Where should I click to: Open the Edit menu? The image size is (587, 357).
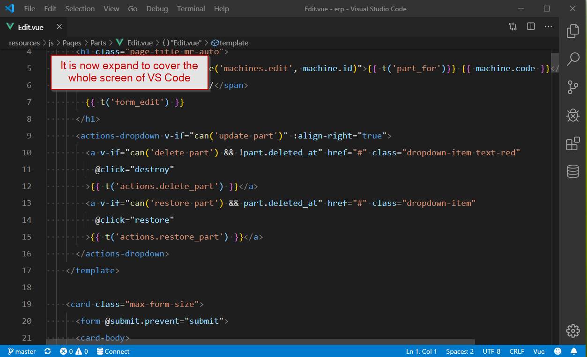[50, 8]
